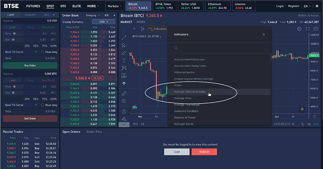This screenshot has width=323, height=169.
Task: Click the blue chart logo badge
Action: click(x=134, y=107)
